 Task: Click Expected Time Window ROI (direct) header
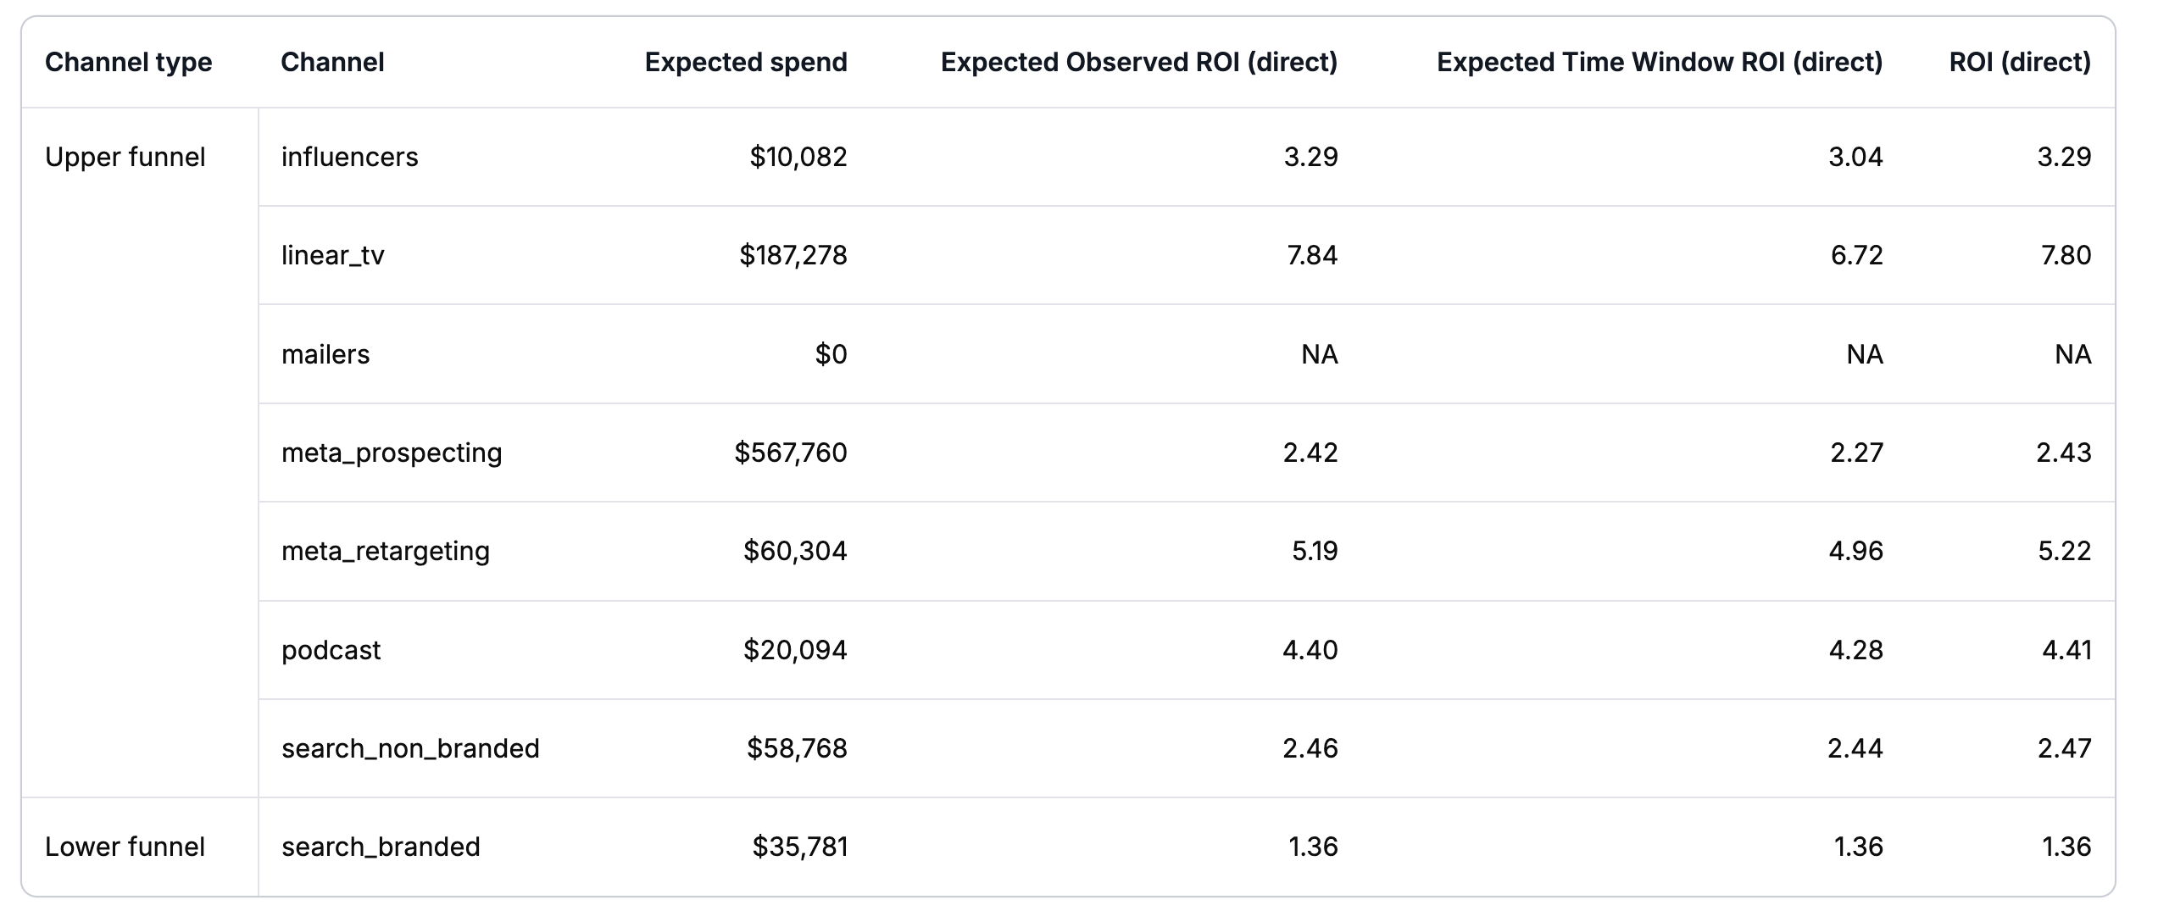[1659, 62]
